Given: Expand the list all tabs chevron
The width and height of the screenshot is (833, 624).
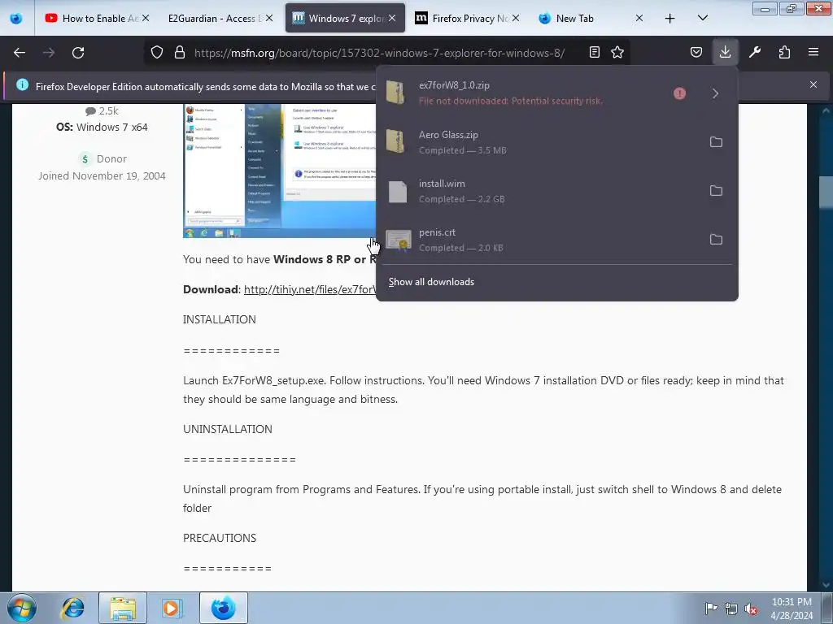Looking at the screenshot, I should pyautogui.click(x=702, y=18).
